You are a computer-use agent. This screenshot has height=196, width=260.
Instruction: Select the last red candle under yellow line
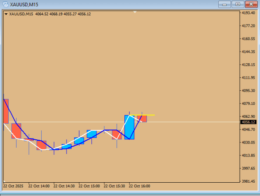point(142,119)
